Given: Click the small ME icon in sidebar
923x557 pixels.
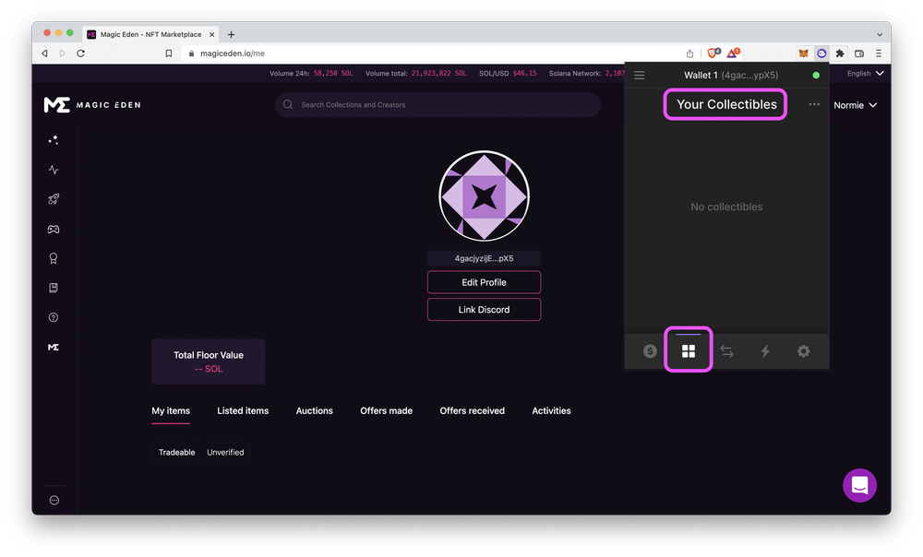Looking at the screenshot, I should (x=54, y=347).
